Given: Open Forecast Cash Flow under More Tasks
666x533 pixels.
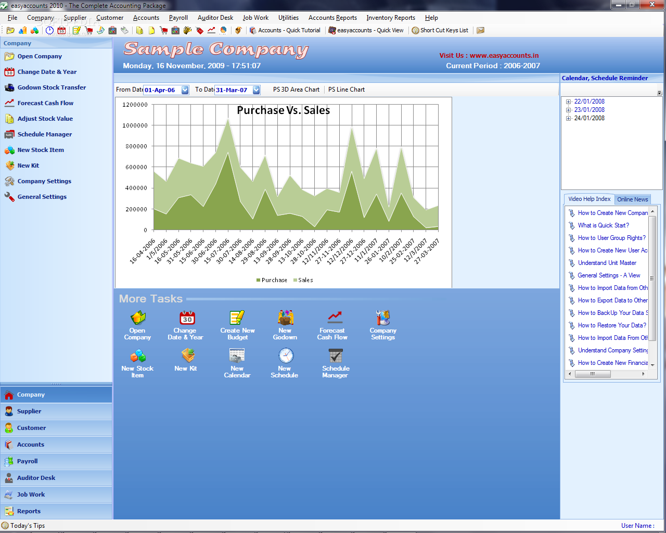Looking at the screenshot, I should click(x=332, y=325).
